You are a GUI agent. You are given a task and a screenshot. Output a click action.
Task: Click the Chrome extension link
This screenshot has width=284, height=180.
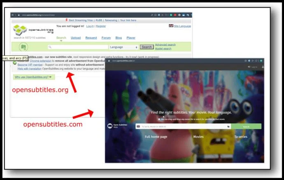tap(41, 61)
